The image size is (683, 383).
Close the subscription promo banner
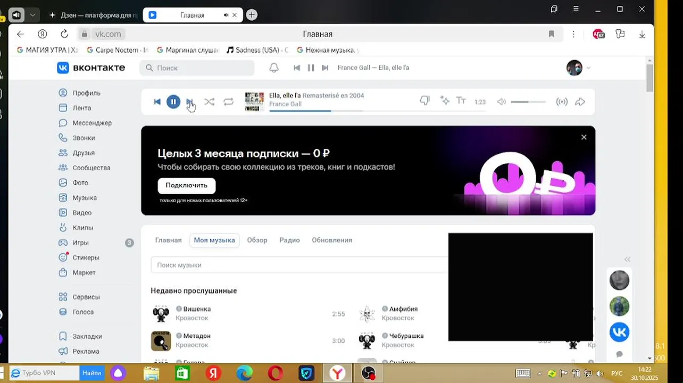click(x=584, y=137)
